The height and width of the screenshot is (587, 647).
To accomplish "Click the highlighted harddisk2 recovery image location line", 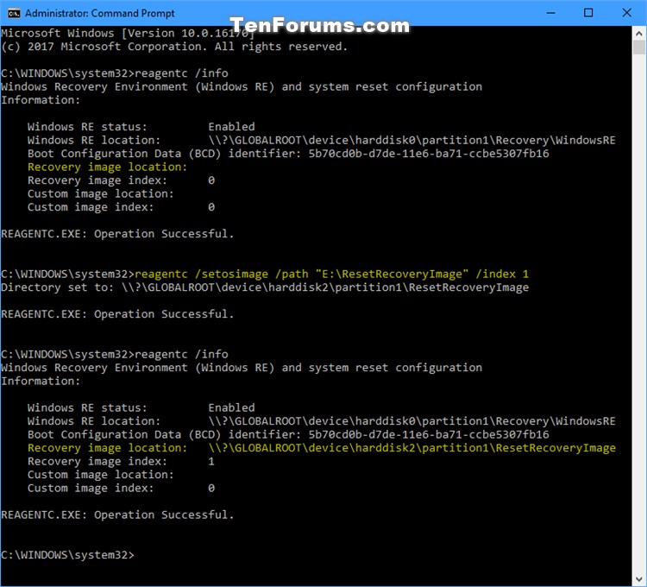I will tap(322, 448).
